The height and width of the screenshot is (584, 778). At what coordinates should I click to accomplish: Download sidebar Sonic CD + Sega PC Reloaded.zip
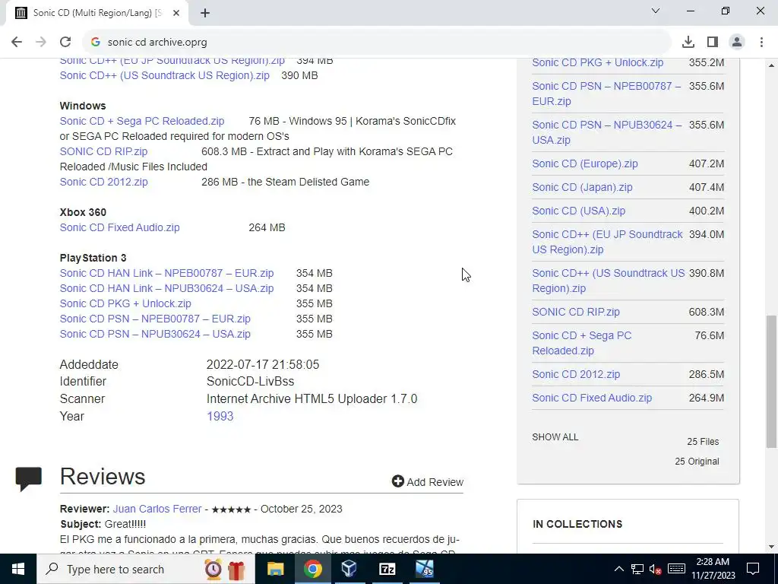(x=581, y=343)
